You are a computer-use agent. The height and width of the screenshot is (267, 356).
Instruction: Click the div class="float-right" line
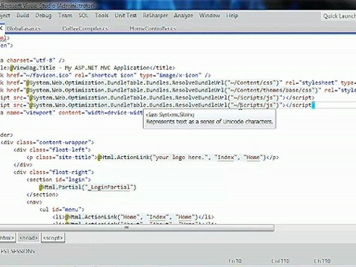coord(54,172)
